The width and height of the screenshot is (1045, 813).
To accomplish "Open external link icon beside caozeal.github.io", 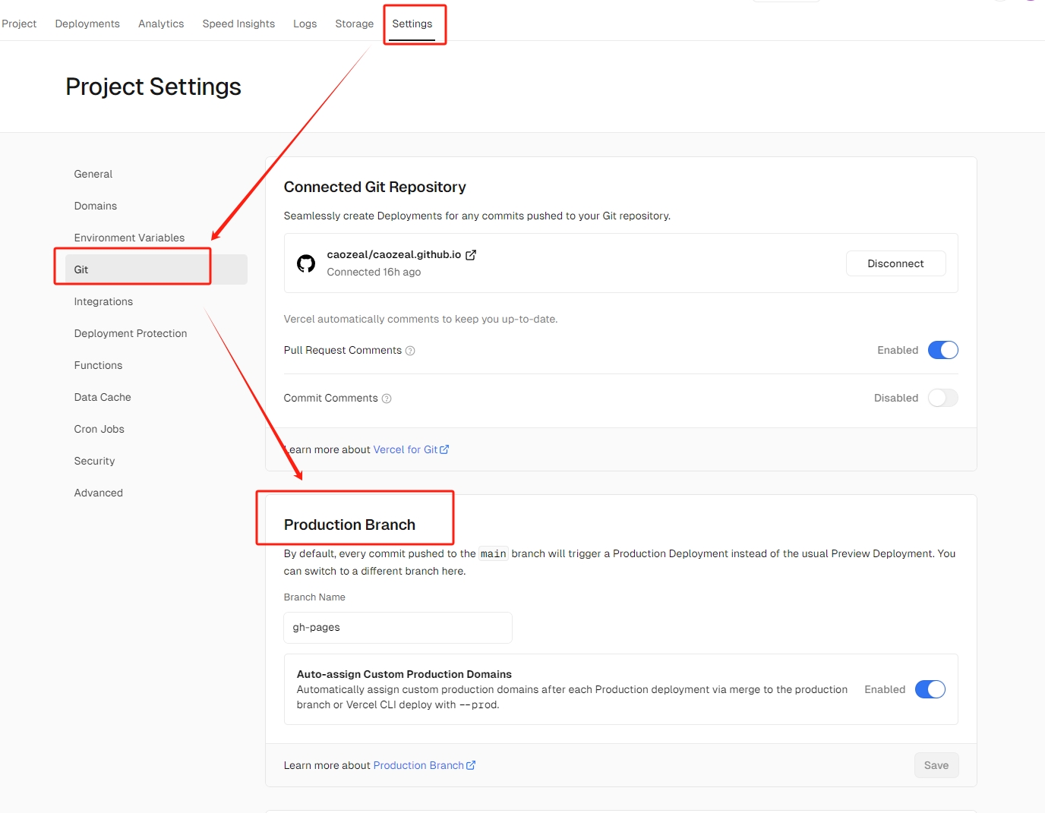I will click(x=471, y=255).
